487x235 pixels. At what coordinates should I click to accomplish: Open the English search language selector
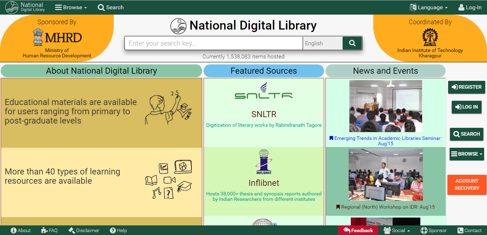pos(323,43)
